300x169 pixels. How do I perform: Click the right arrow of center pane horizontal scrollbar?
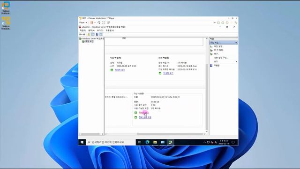point(204,134)
